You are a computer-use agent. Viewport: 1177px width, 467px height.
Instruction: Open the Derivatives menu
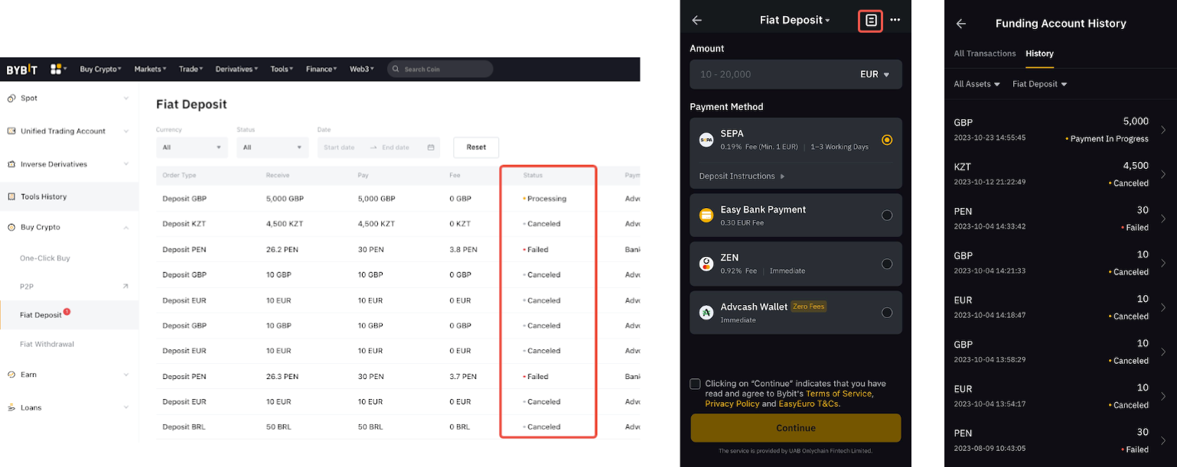pos(236,70)
